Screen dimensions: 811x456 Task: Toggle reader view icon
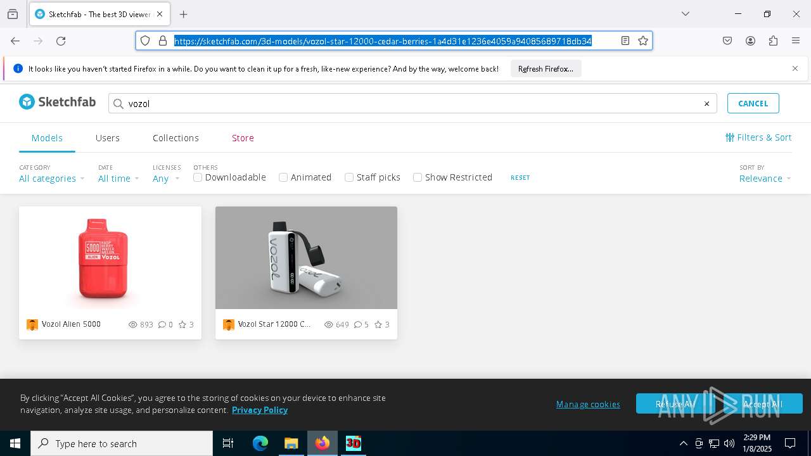(x=625, y=41)
